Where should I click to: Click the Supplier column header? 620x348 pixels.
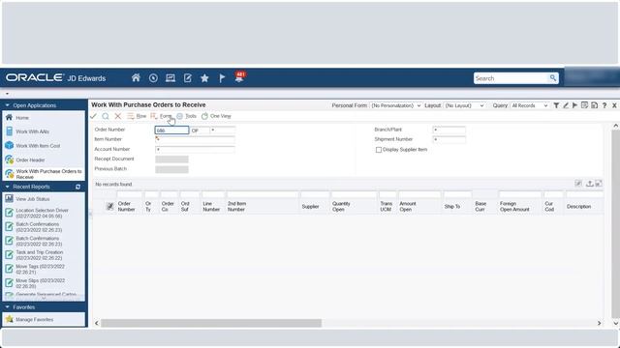click(310, 206)
